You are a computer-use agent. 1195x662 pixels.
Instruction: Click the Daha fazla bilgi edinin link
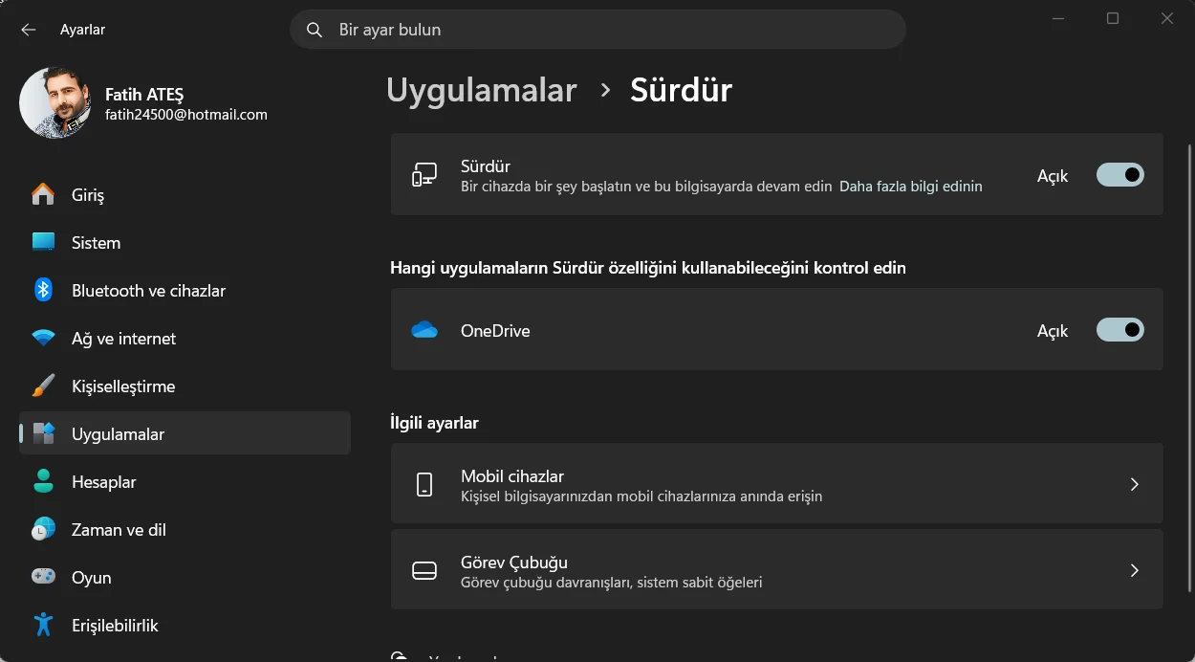point(910,187)
